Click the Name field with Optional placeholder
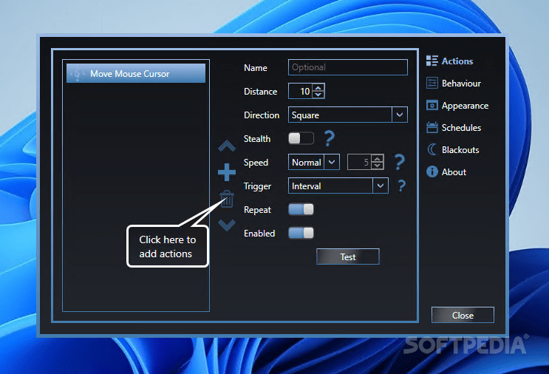This screenshot has height=374, width=549. tap(348, 67)
